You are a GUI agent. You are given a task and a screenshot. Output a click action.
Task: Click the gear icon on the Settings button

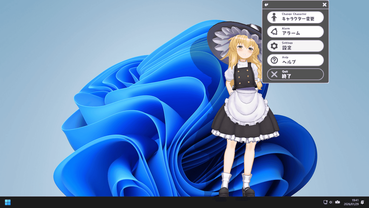coord(274,46)
